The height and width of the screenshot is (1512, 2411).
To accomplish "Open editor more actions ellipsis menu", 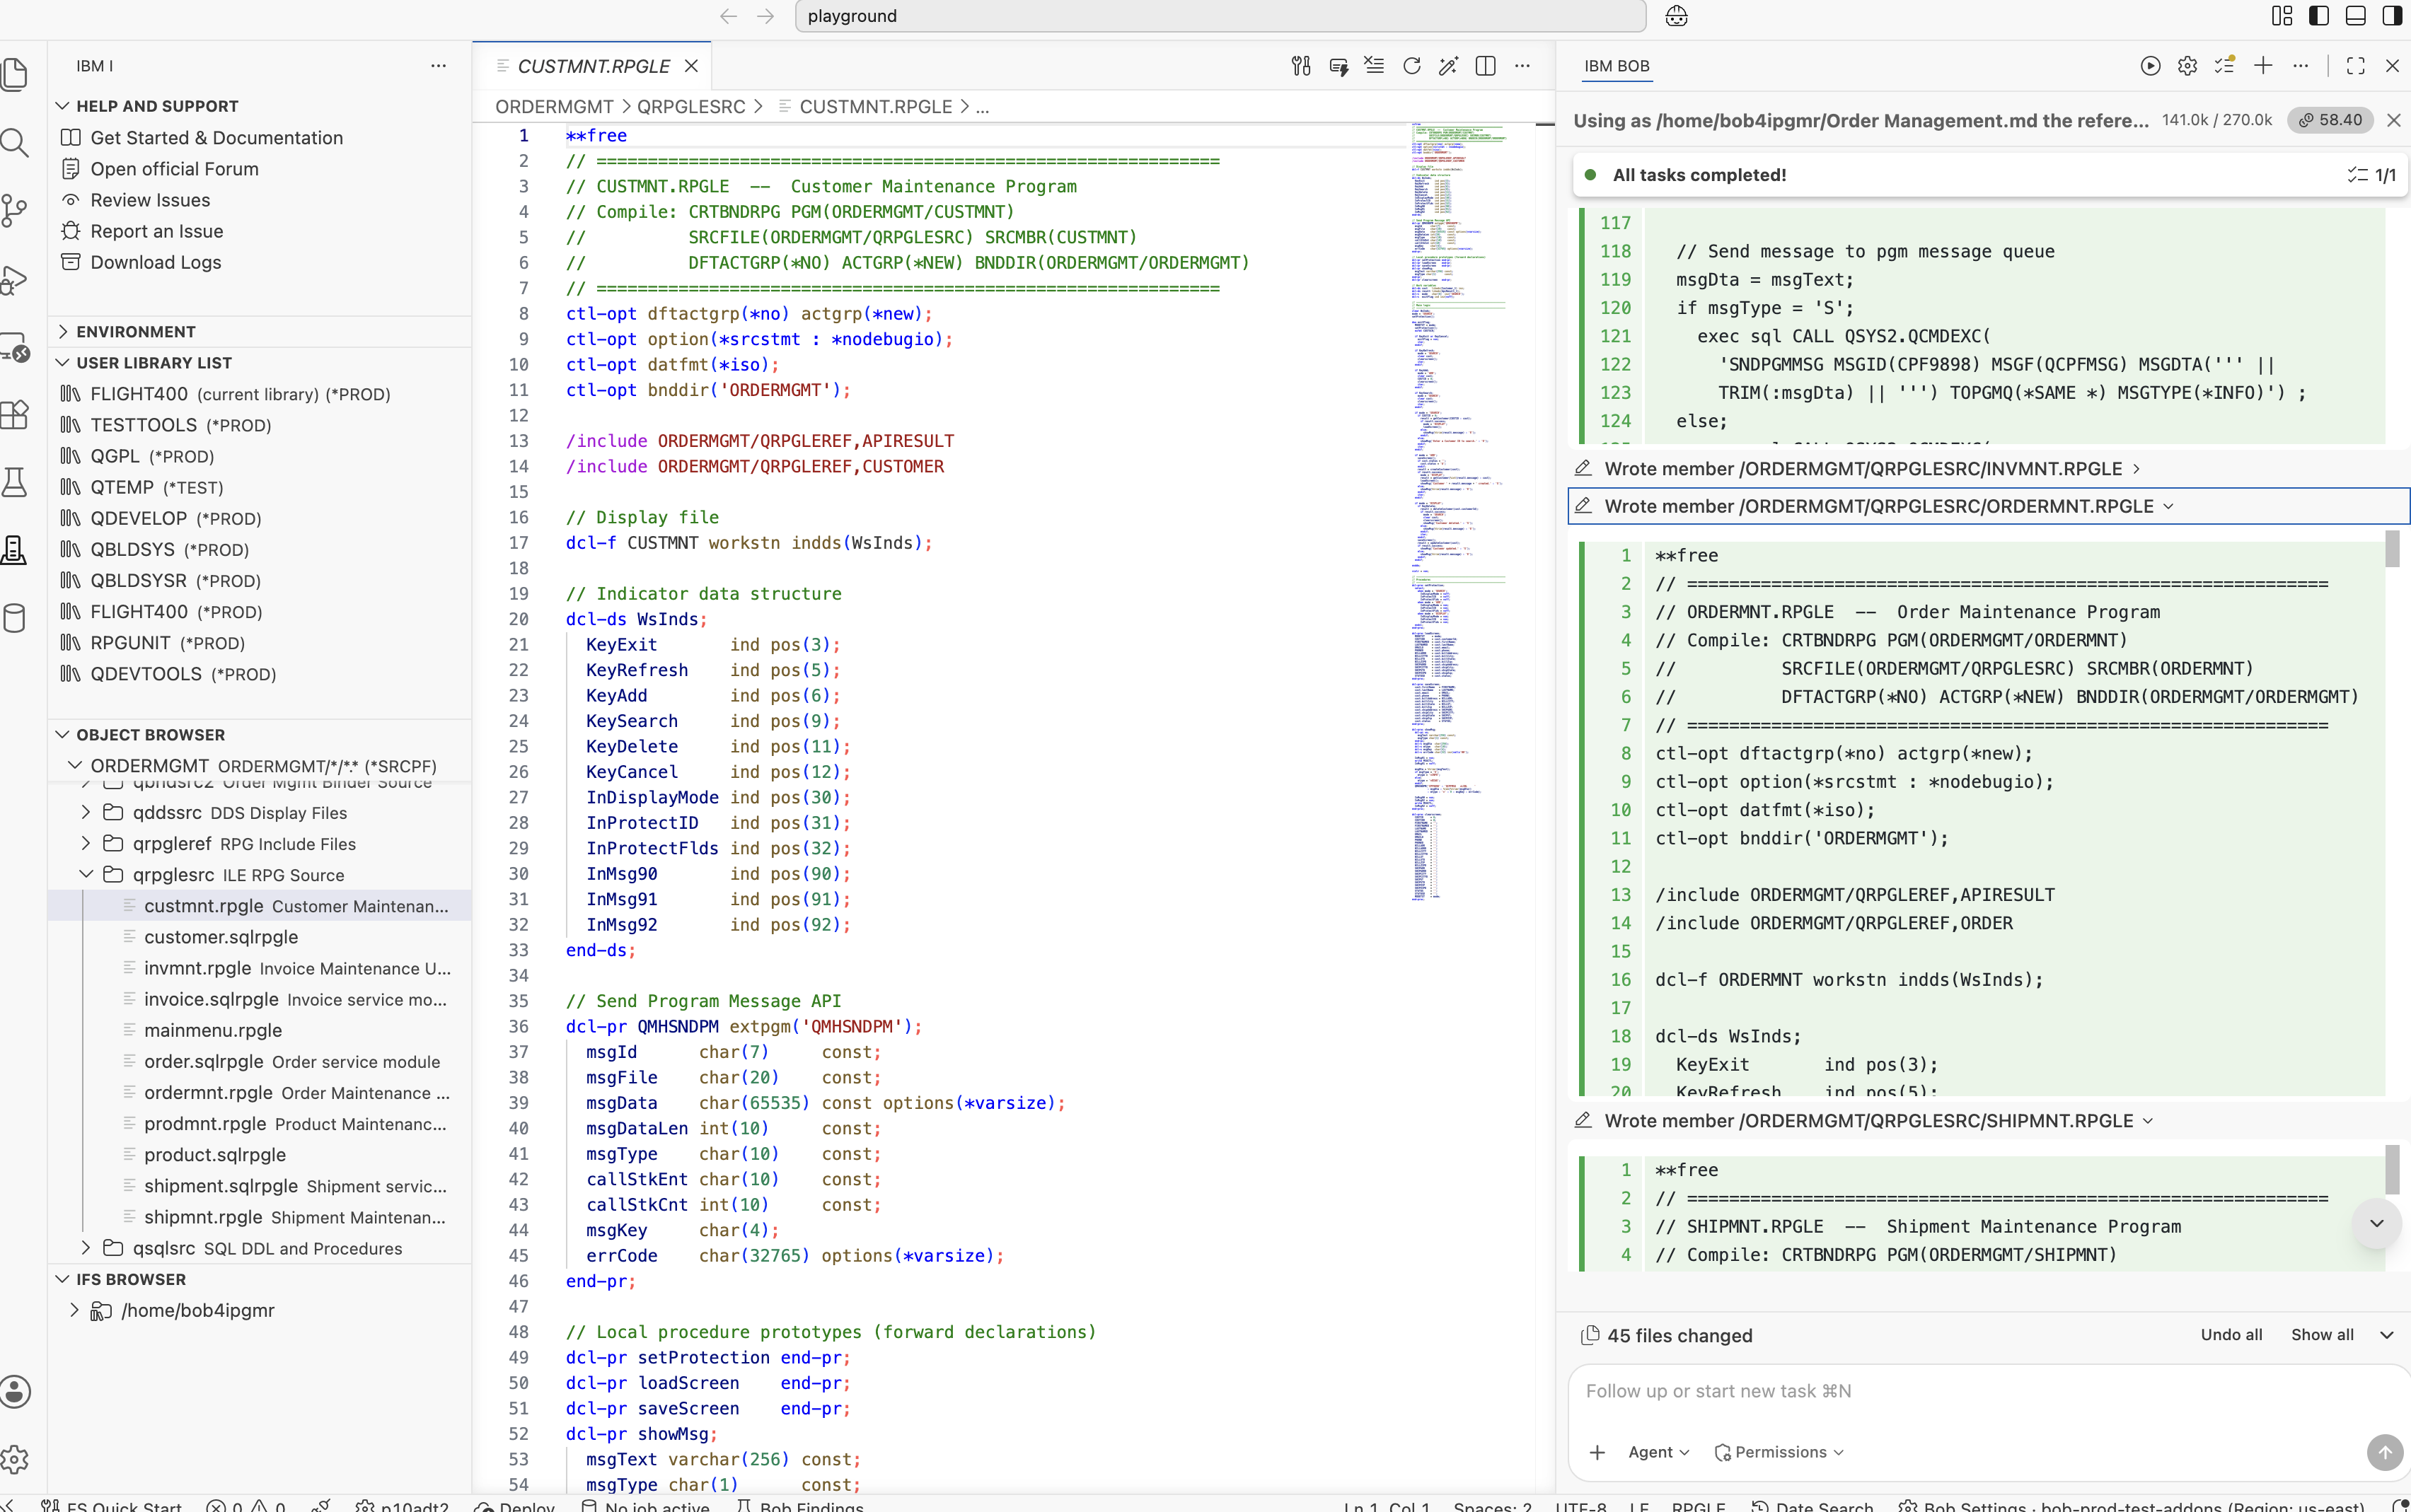I will (x=1522, y=66).
